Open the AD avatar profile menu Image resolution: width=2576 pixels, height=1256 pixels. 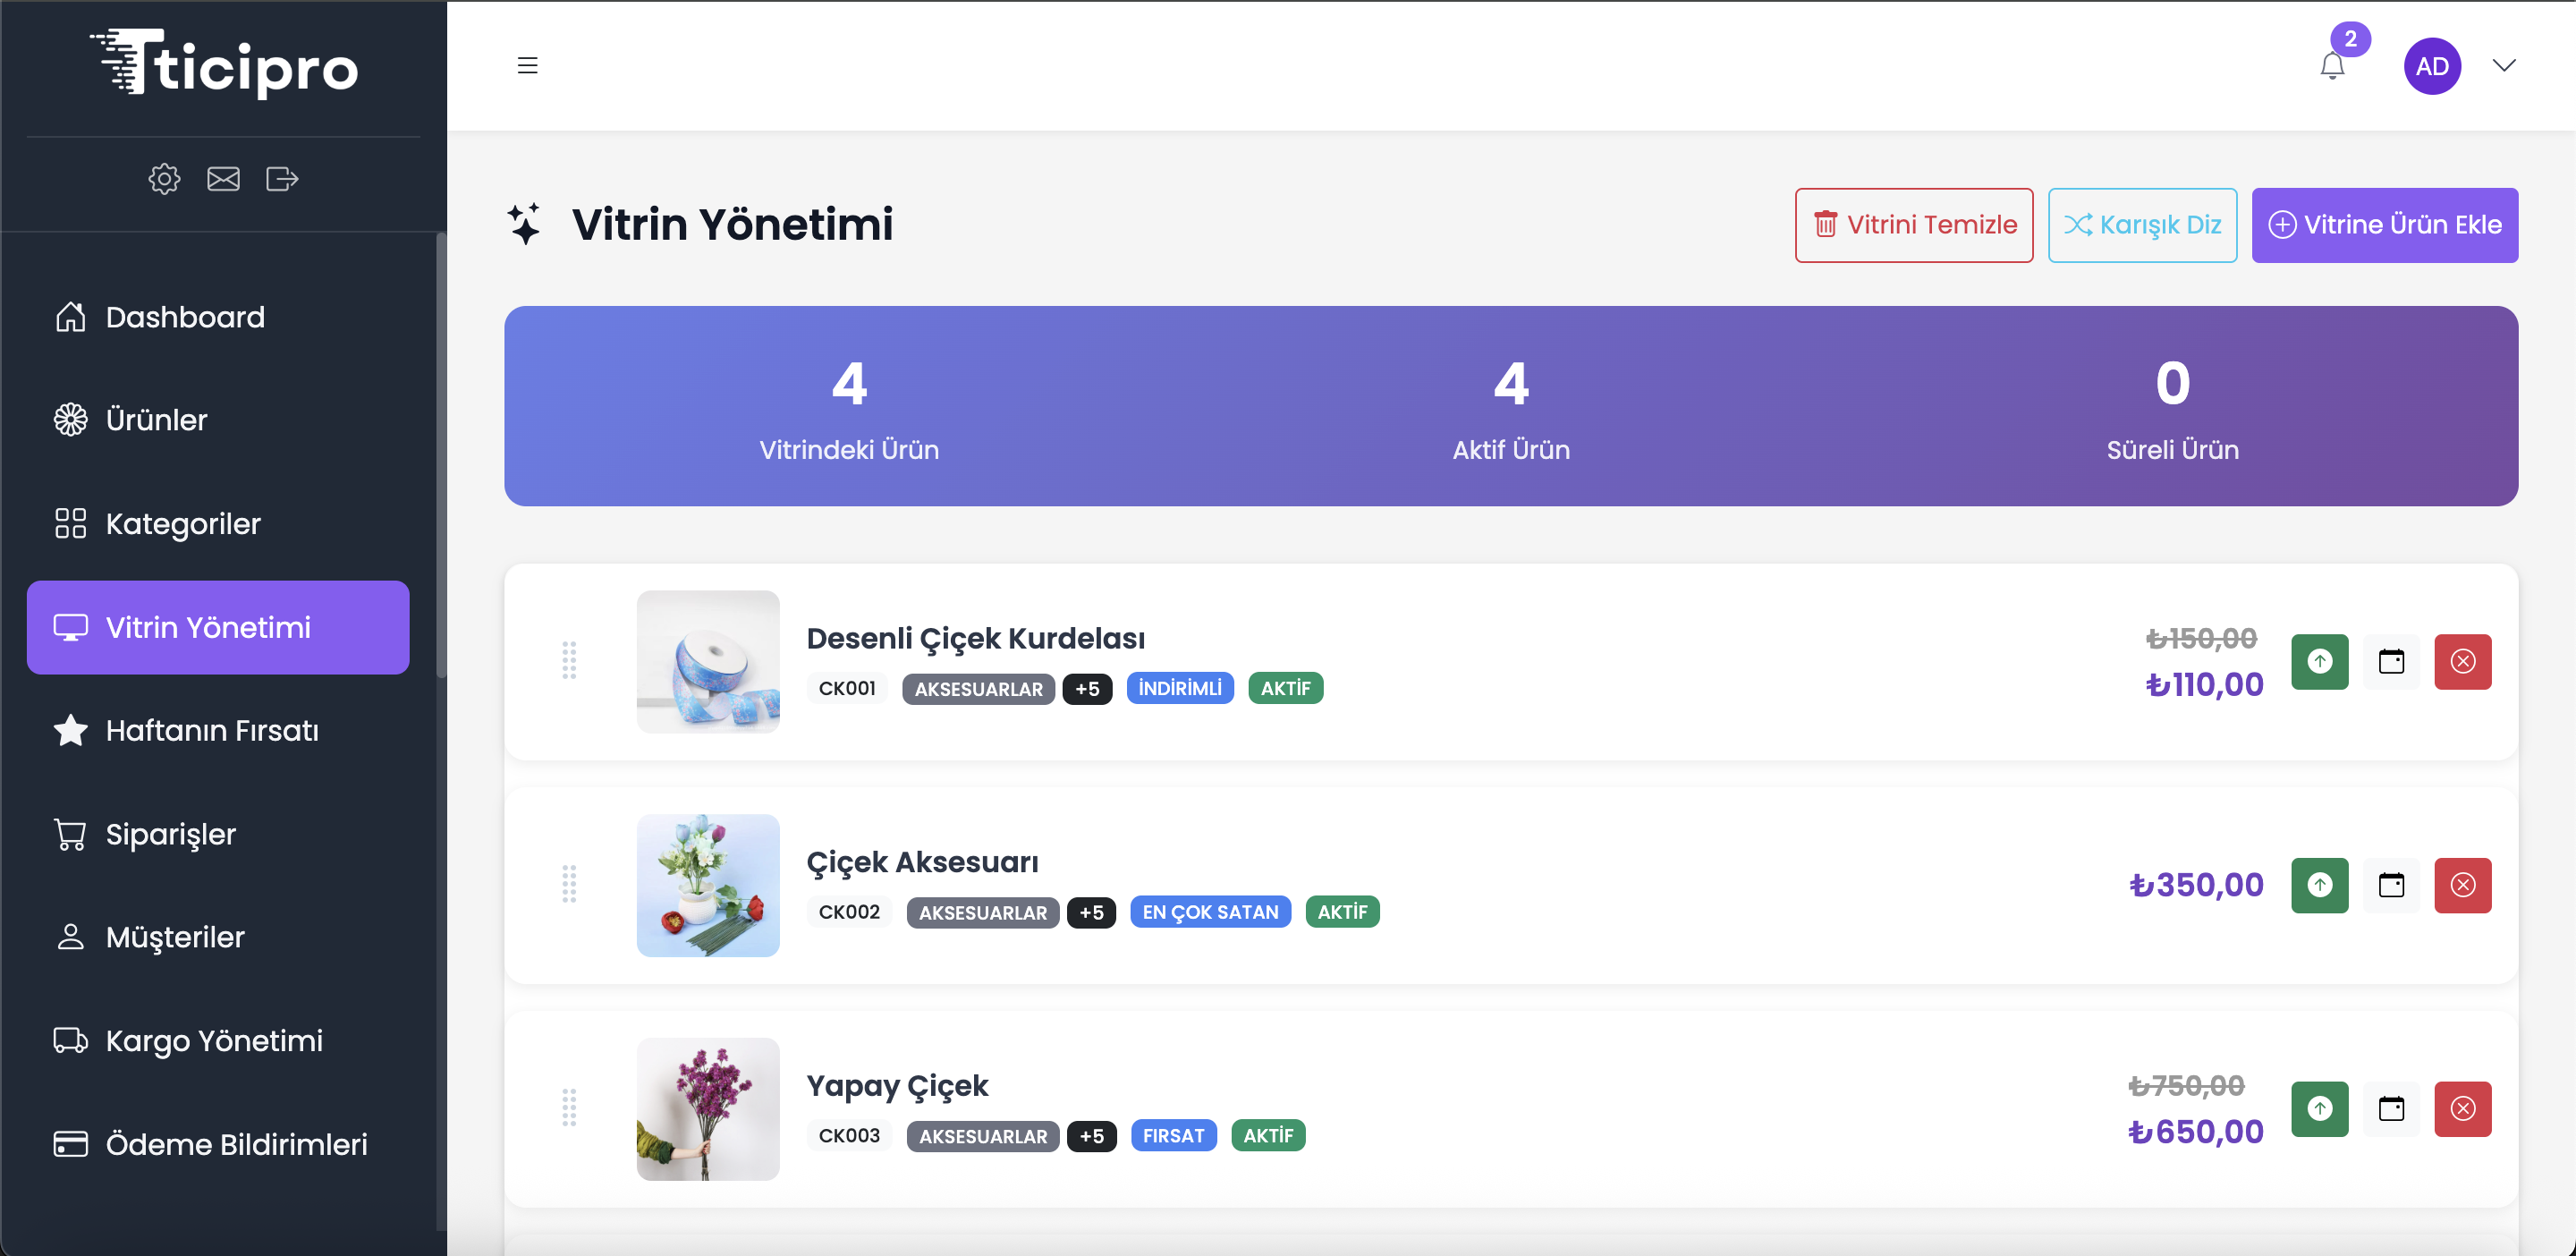point(2431,66)
